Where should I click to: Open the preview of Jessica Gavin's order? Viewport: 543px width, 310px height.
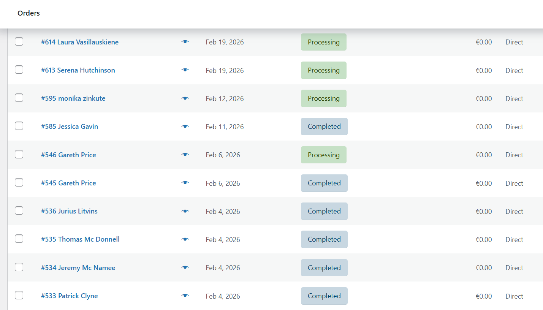coord(185,126)
